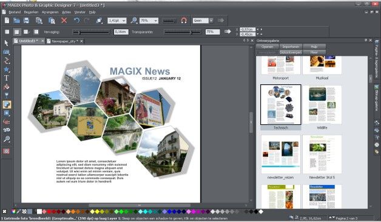This screenshot has height=222, width=381.
Task: Click the gallery Hulp button
Action: tap(314, 47)
